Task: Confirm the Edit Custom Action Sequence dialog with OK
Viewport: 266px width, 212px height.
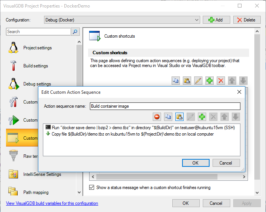Action: coord(196,163)
